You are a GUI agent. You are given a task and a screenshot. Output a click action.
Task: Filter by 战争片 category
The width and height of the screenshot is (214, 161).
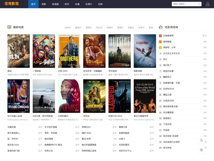141,28
